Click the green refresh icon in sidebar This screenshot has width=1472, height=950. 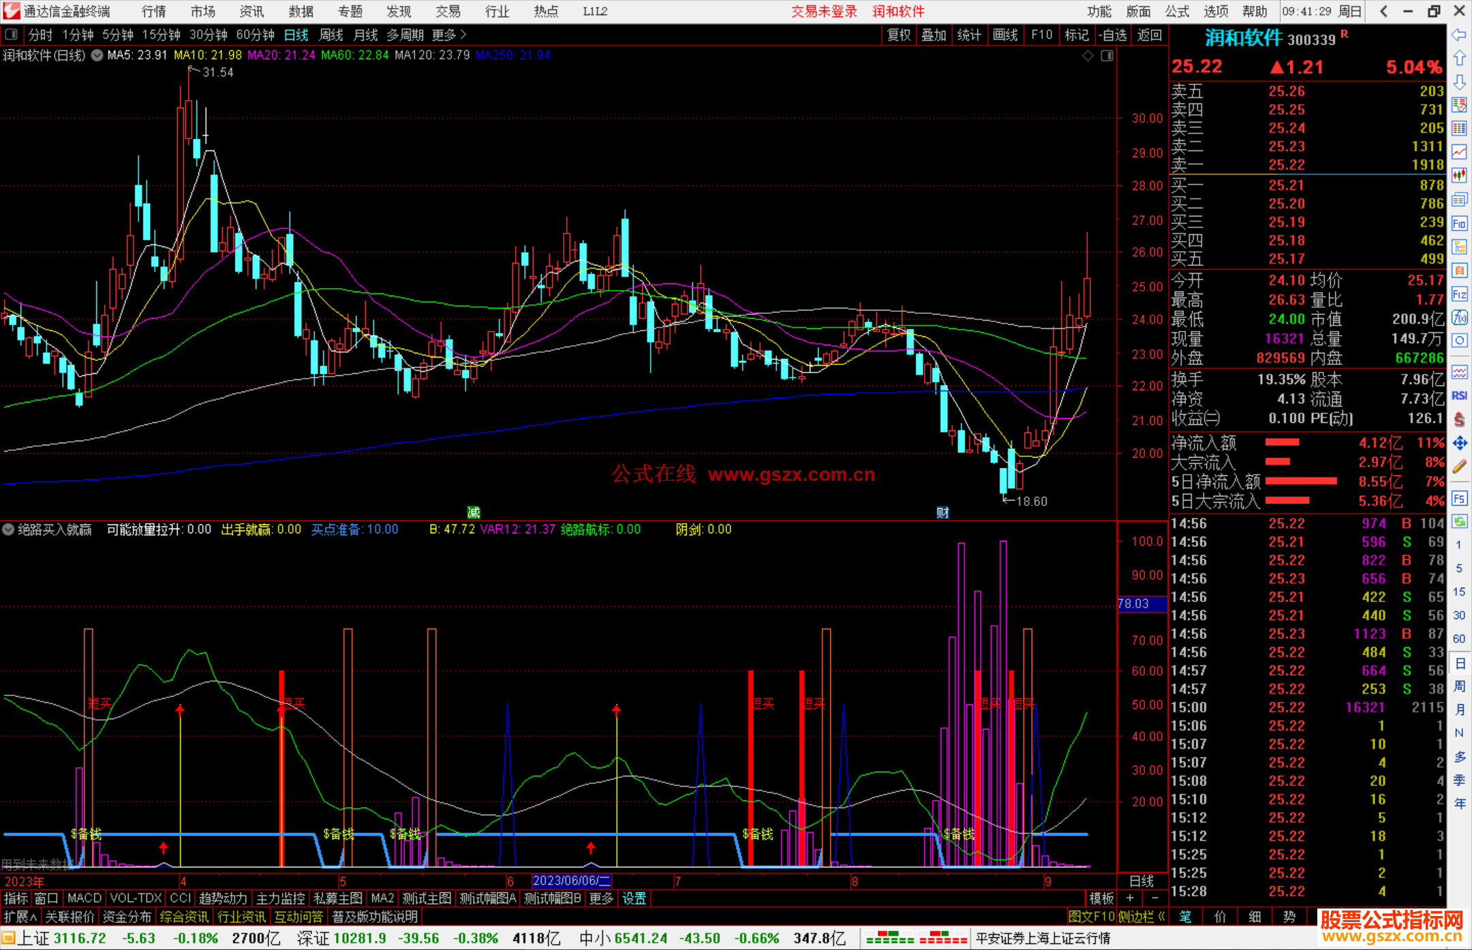(1459, 522)
